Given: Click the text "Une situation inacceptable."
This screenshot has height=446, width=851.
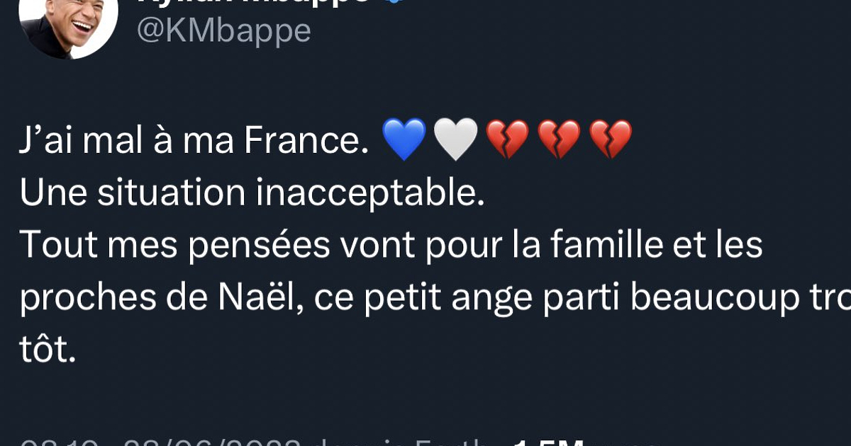Looking at the screenshot, I should [252, 193].
